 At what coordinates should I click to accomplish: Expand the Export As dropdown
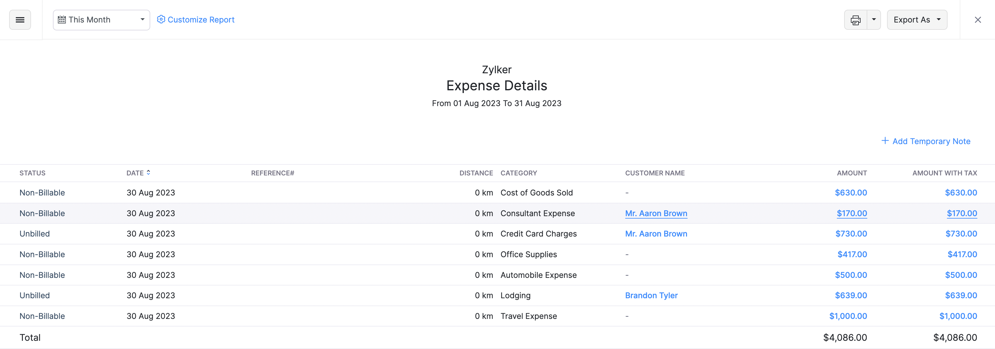(x=917, y=19)
